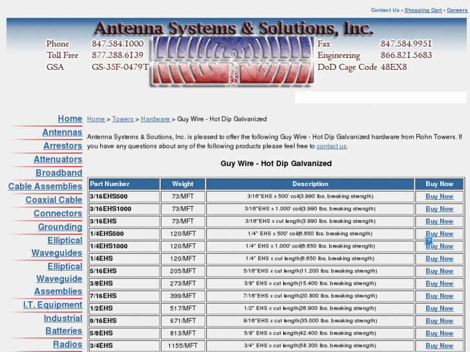The height and width of the screenshot is (352, 470).
Task: Click the fax number 847.584.9951
Action: [x=406, y=44]
